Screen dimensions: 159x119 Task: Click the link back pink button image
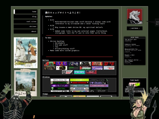(135, 84)
